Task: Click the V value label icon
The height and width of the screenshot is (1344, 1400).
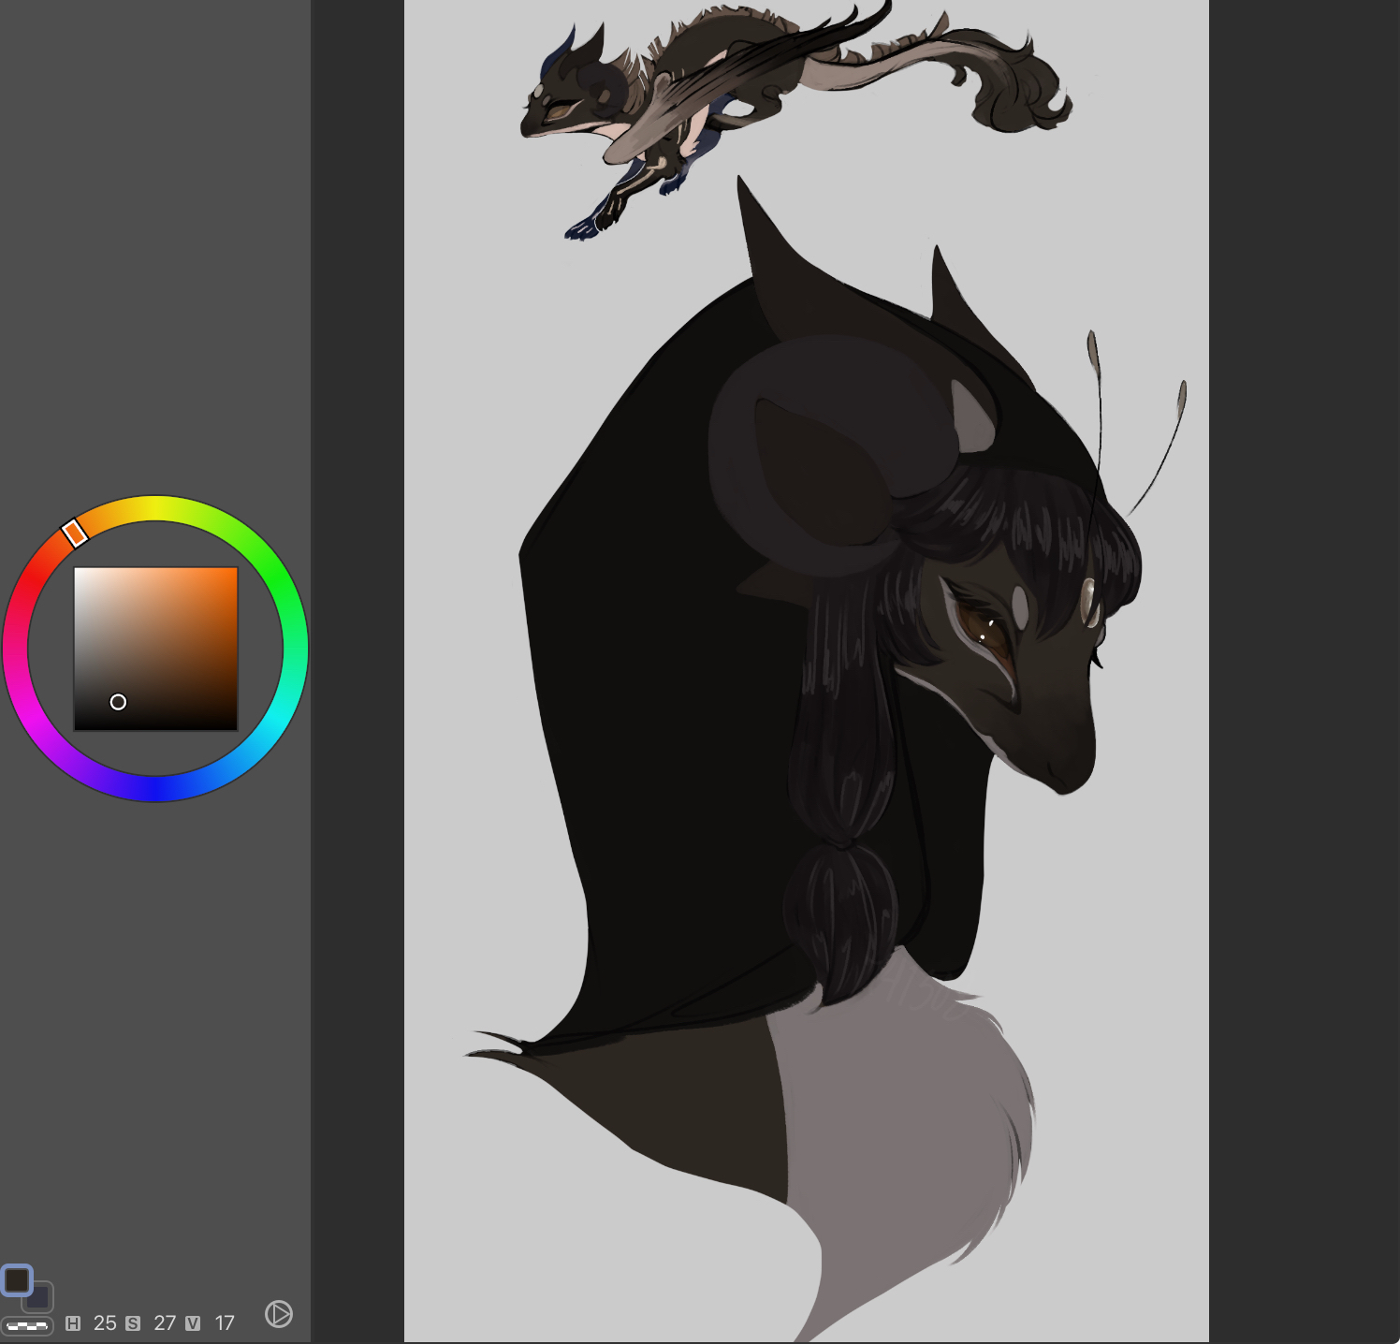Action: point(193,1323)
